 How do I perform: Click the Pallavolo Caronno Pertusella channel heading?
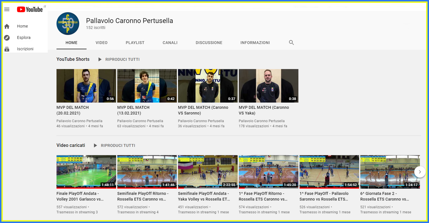click(x=129, y=21)
